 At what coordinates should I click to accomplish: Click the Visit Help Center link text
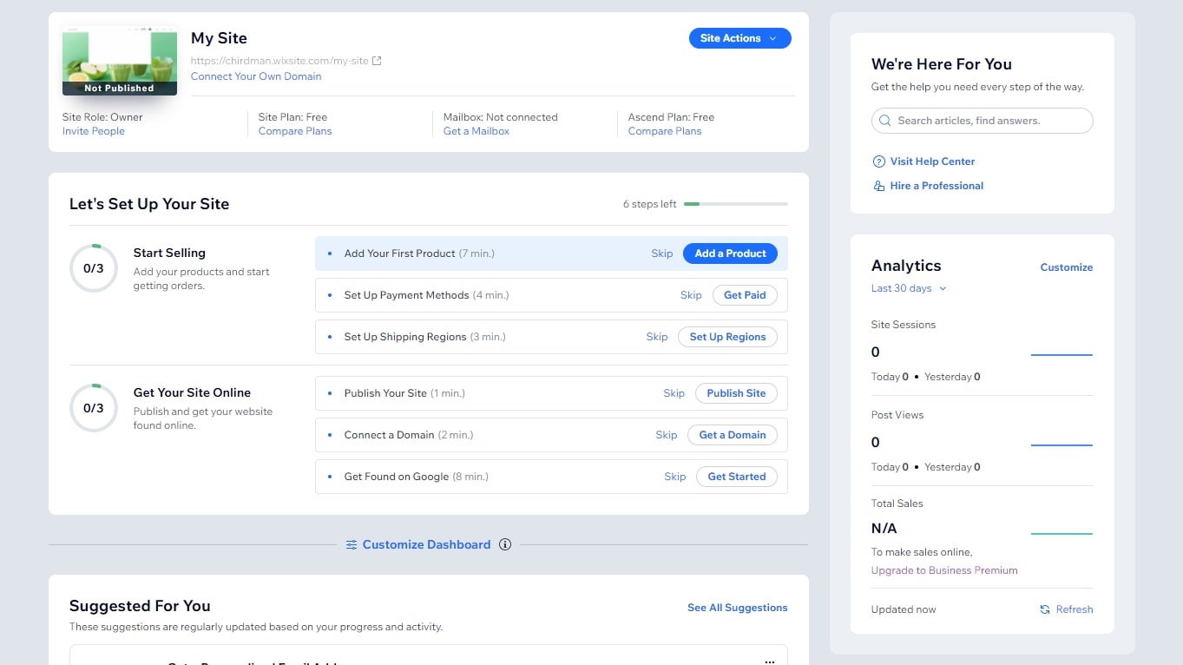932,161
